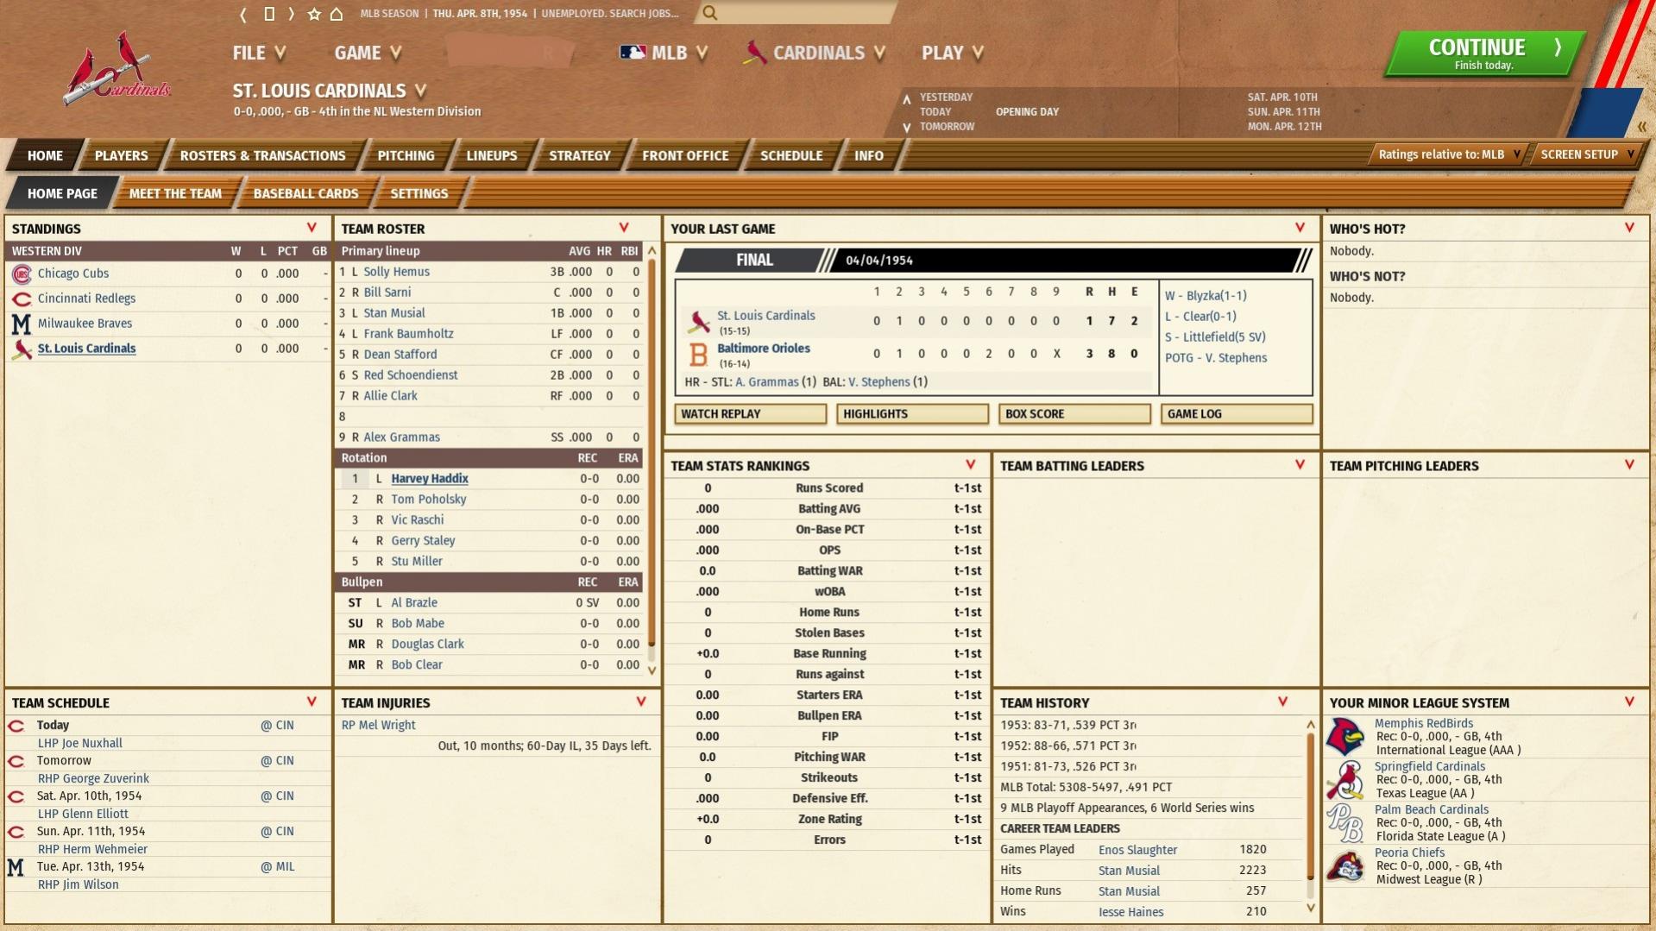The width and height of the screenshot is (1656, 931).
Task: Click the Milwaukee Braves logo in standings
Action: pyautogui.click(x=22, y=324)
